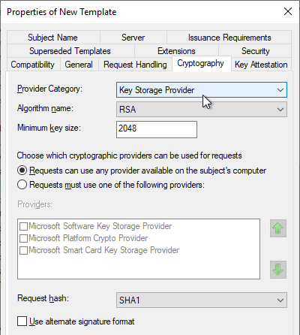Screen dimensions: 300x335
Task: Click the green down arrow button
Action: click(x=278, y=270)
